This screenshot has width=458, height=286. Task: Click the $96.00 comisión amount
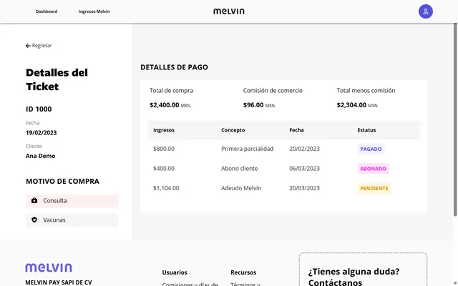(x=259, y=105)
